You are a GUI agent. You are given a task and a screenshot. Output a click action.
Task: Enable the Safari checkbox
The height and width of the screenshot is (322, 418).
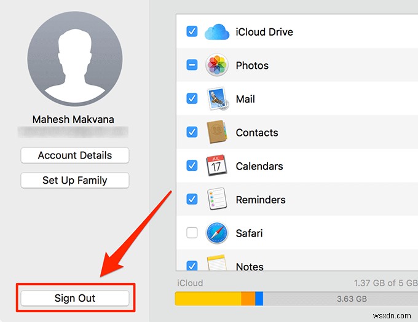192,232
